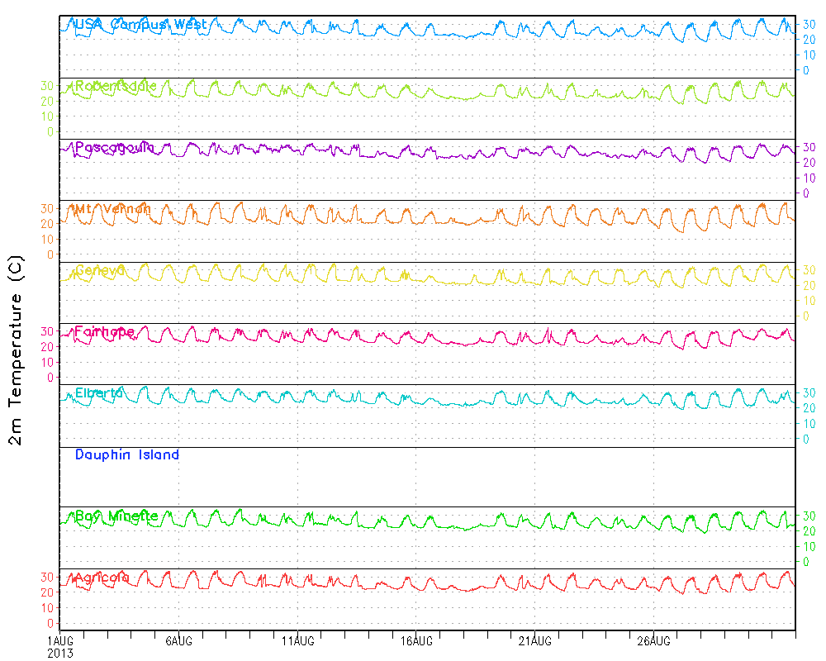Viewport: 826px width, 661px height.
Task: Click the Pascagoula station label
Action: 114,148
